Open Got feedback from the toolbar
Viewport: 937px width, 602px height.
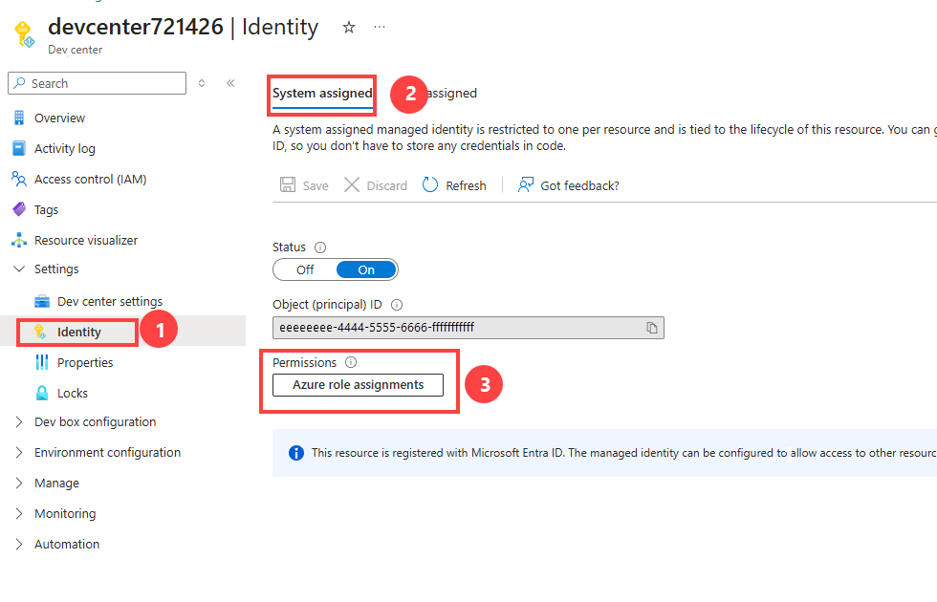(x=568, y=185)
